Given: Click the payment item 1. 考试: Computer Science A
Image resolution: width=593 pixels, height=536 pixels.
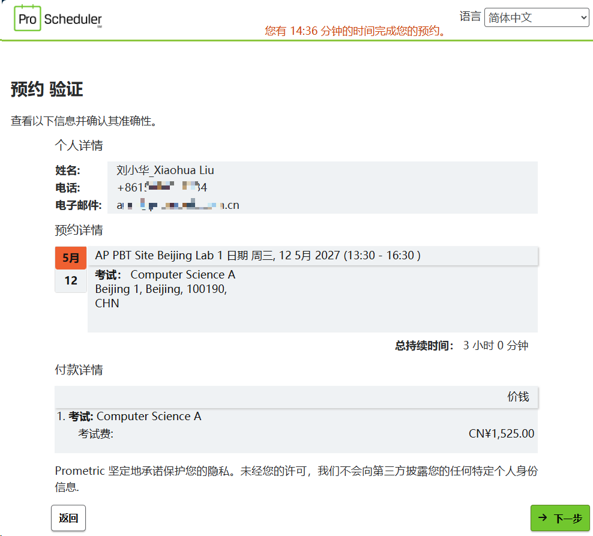Looking at the screenshot, I should click(129, 416).
